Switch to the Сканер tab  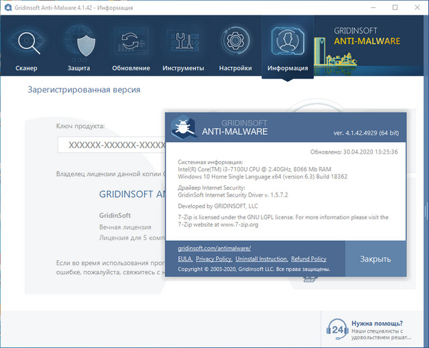(27, 68)
